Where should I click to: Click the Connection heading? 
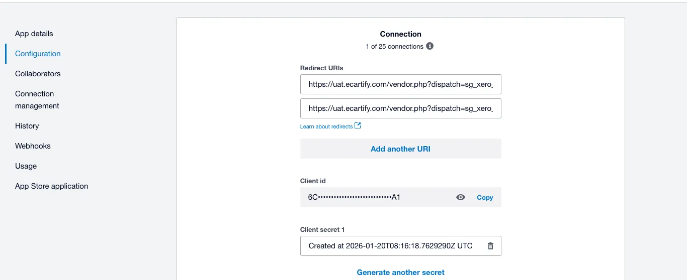401,34
